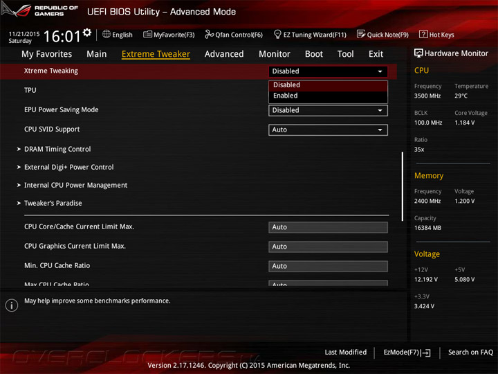Click the info icon beside help text
498x374 pixels.
(x=12, y=305)
